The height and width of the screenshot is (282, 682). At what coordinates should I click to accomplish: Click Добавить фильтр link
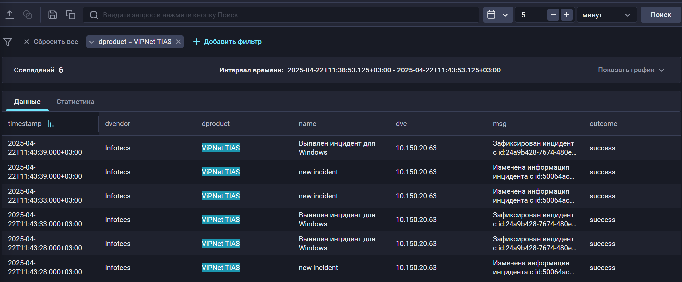(x=228, y=42)
